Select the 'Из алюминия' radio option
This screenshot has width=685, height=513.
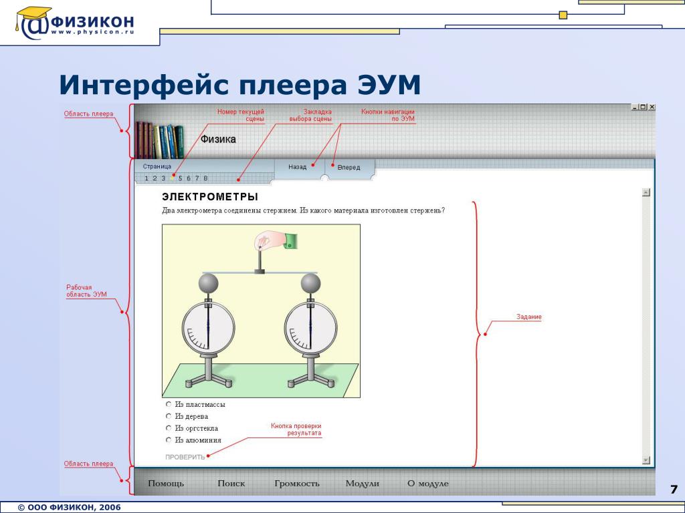click(169, 440)
